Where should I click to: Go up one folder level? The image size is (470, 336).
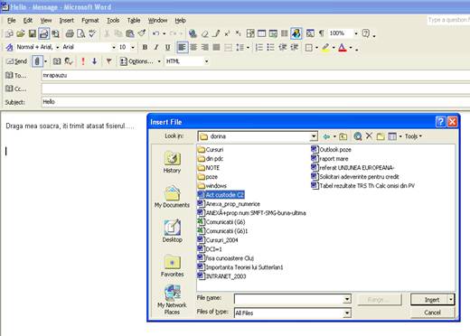point(343,136)
